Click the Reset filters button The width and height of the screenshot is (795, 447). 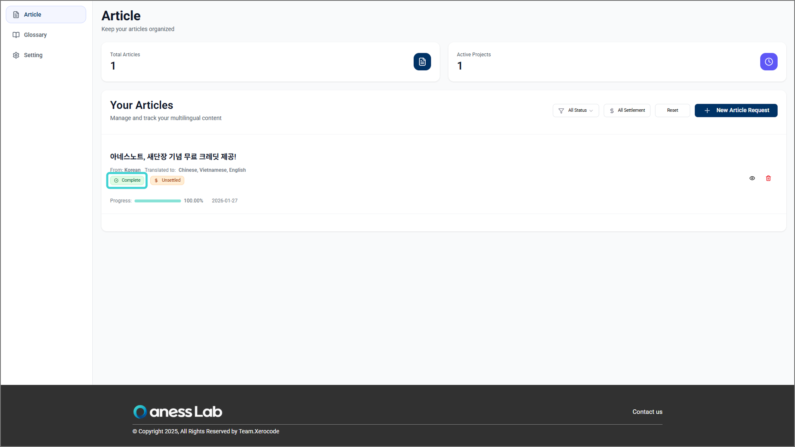tap(672, 111)
